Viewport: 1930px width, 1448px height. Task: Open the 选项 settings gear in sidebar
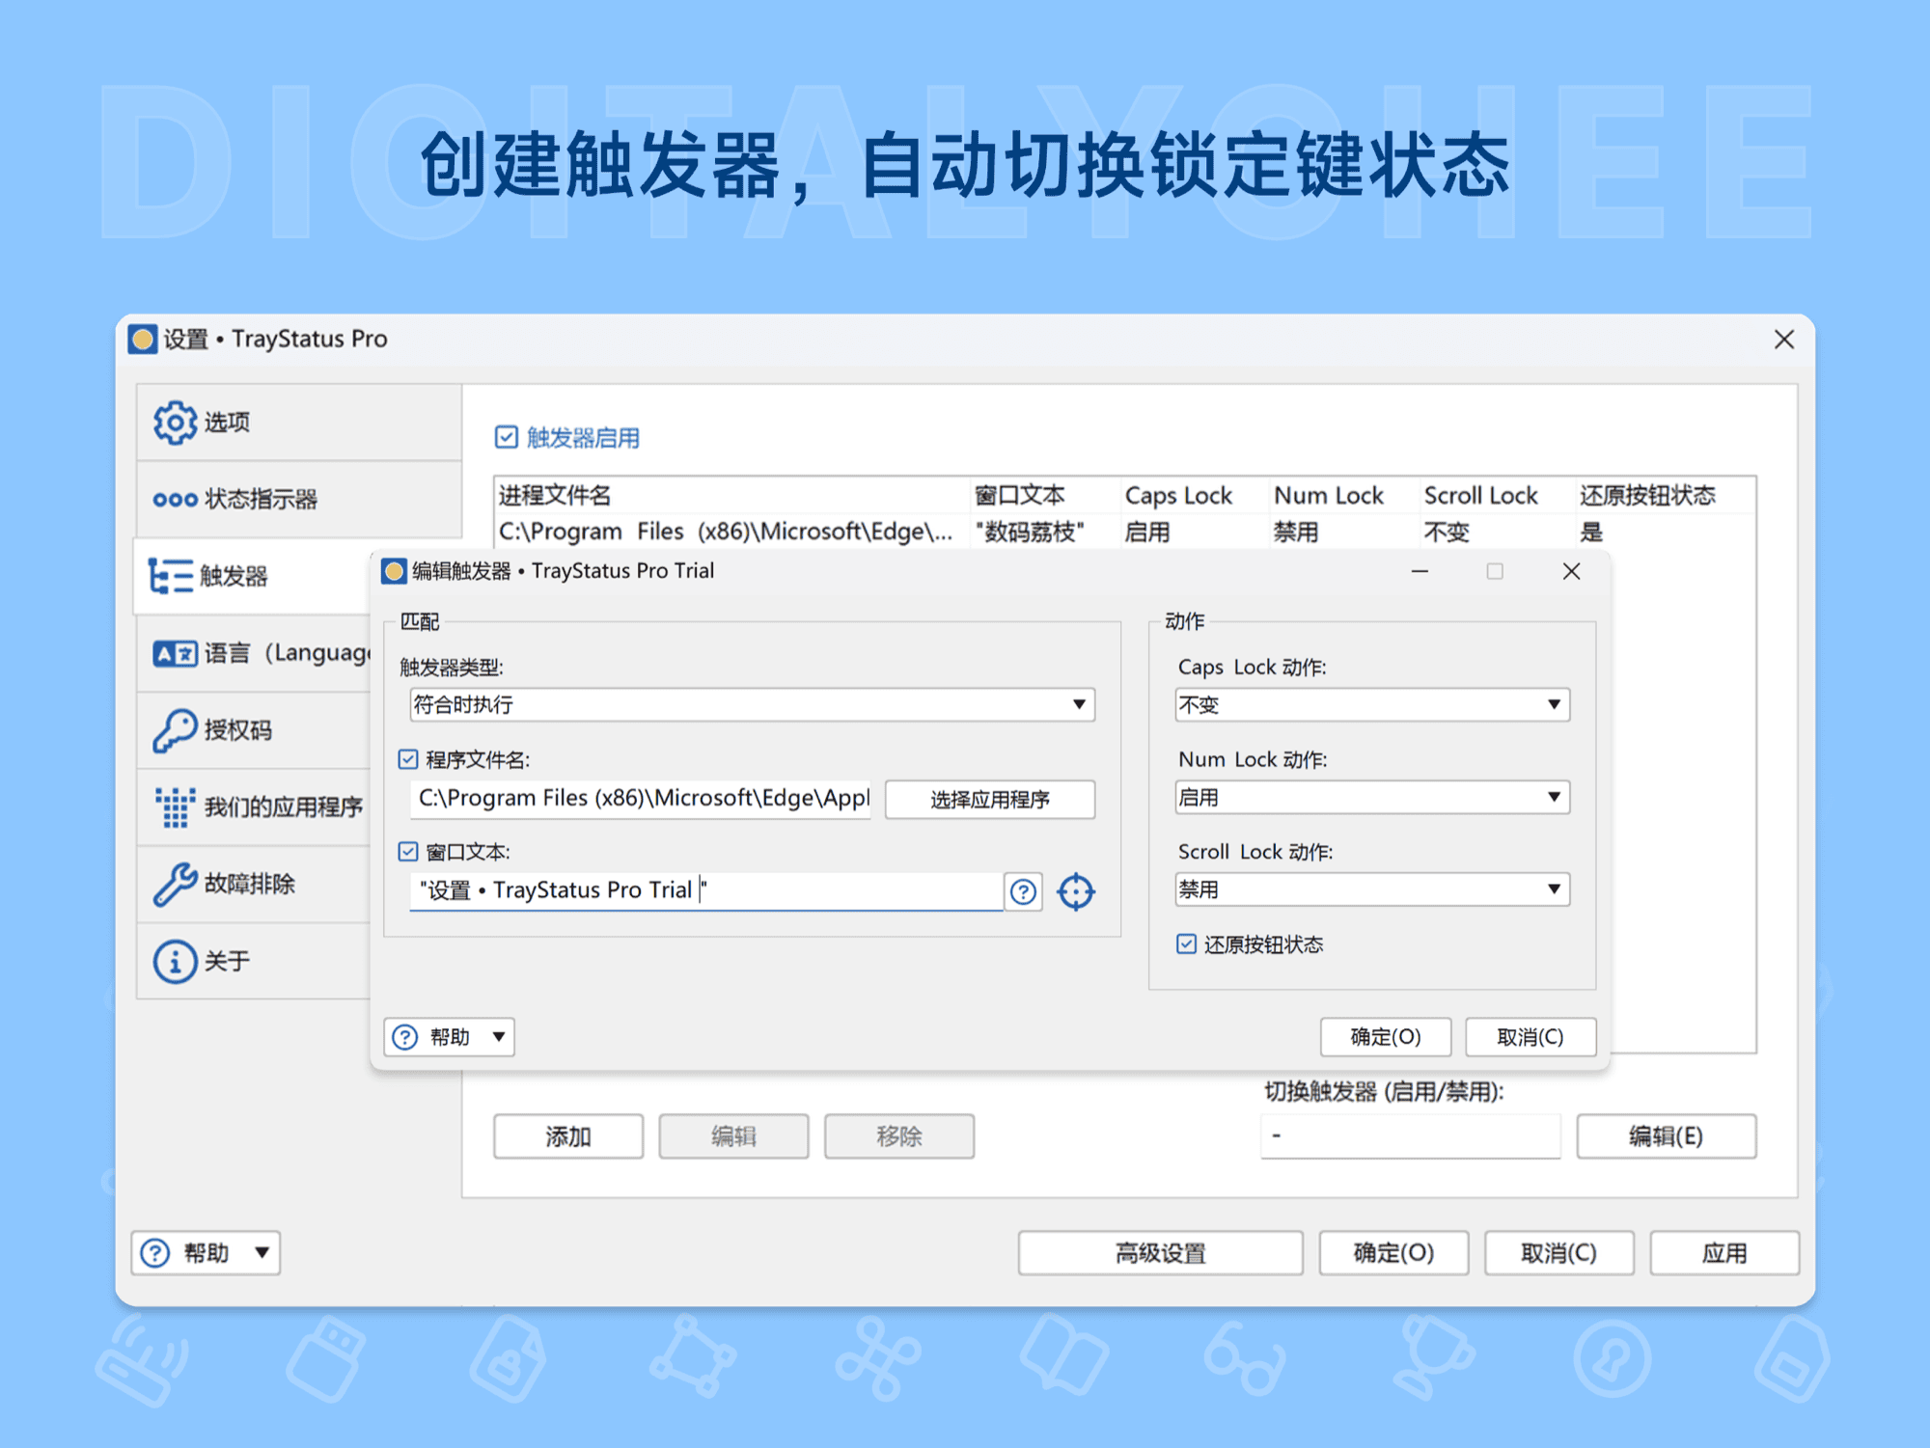pos(175,422)
